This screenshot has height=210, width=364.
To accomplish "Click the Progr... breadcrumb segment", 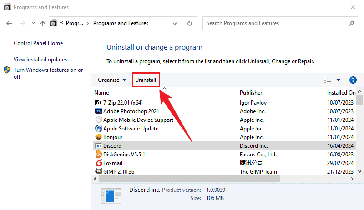I will click(75, 23).
